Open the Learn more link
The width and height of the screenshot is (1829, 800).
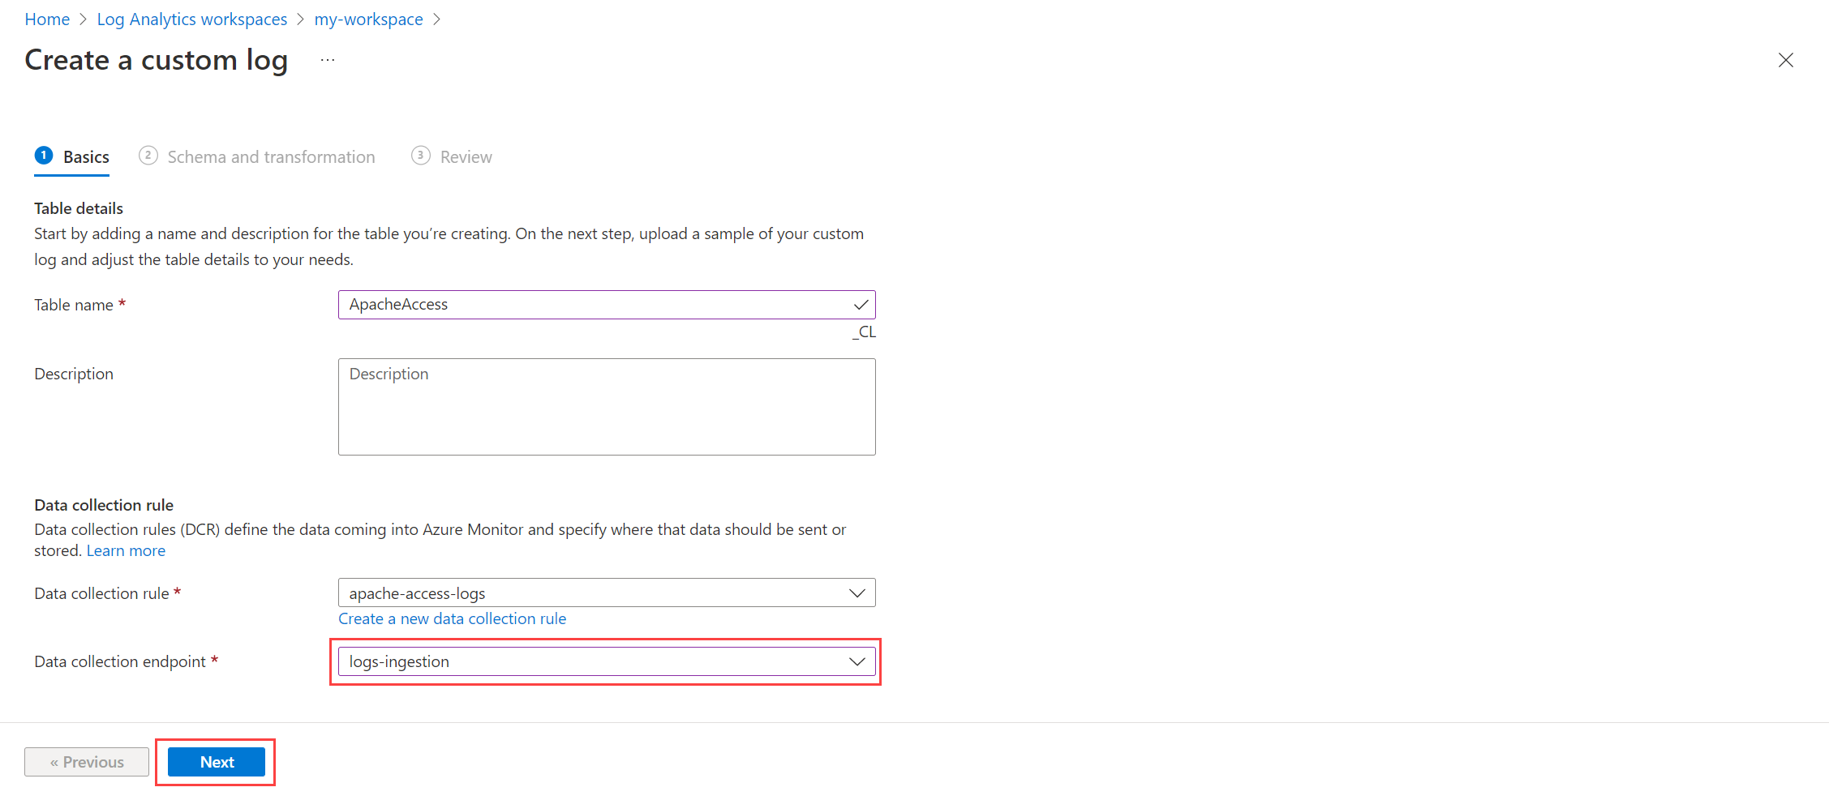(x=126, y=551)
